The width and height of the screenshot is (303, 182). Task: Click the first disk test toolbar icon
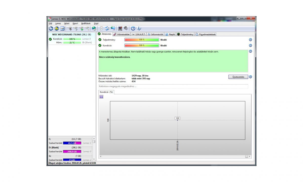click(x=70, y=29)
